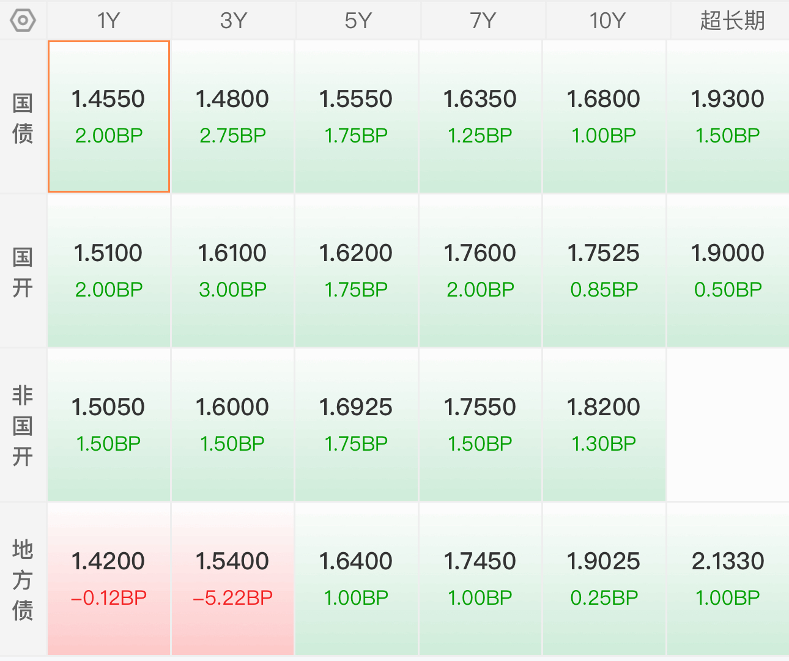Select the 地方债 row label
The image size is (789, 661).
23,580
